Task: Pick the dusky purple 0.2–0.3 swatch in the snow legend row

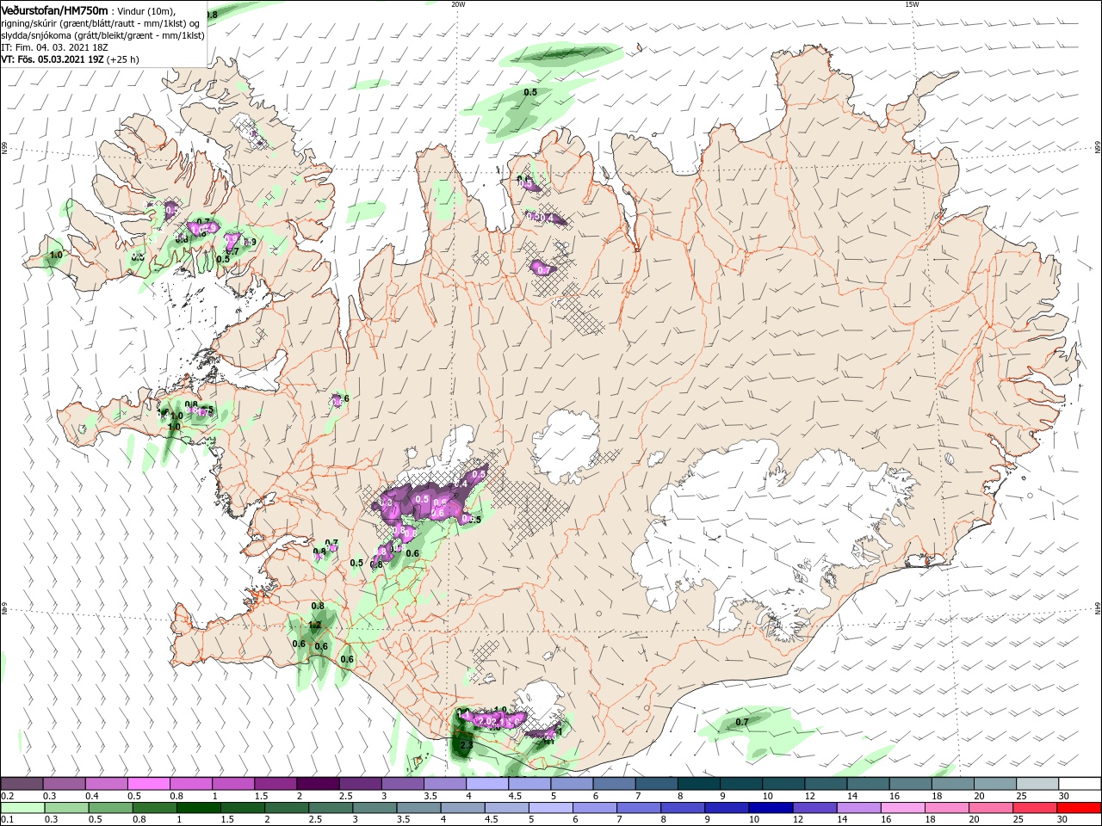Action: [22, 783]
